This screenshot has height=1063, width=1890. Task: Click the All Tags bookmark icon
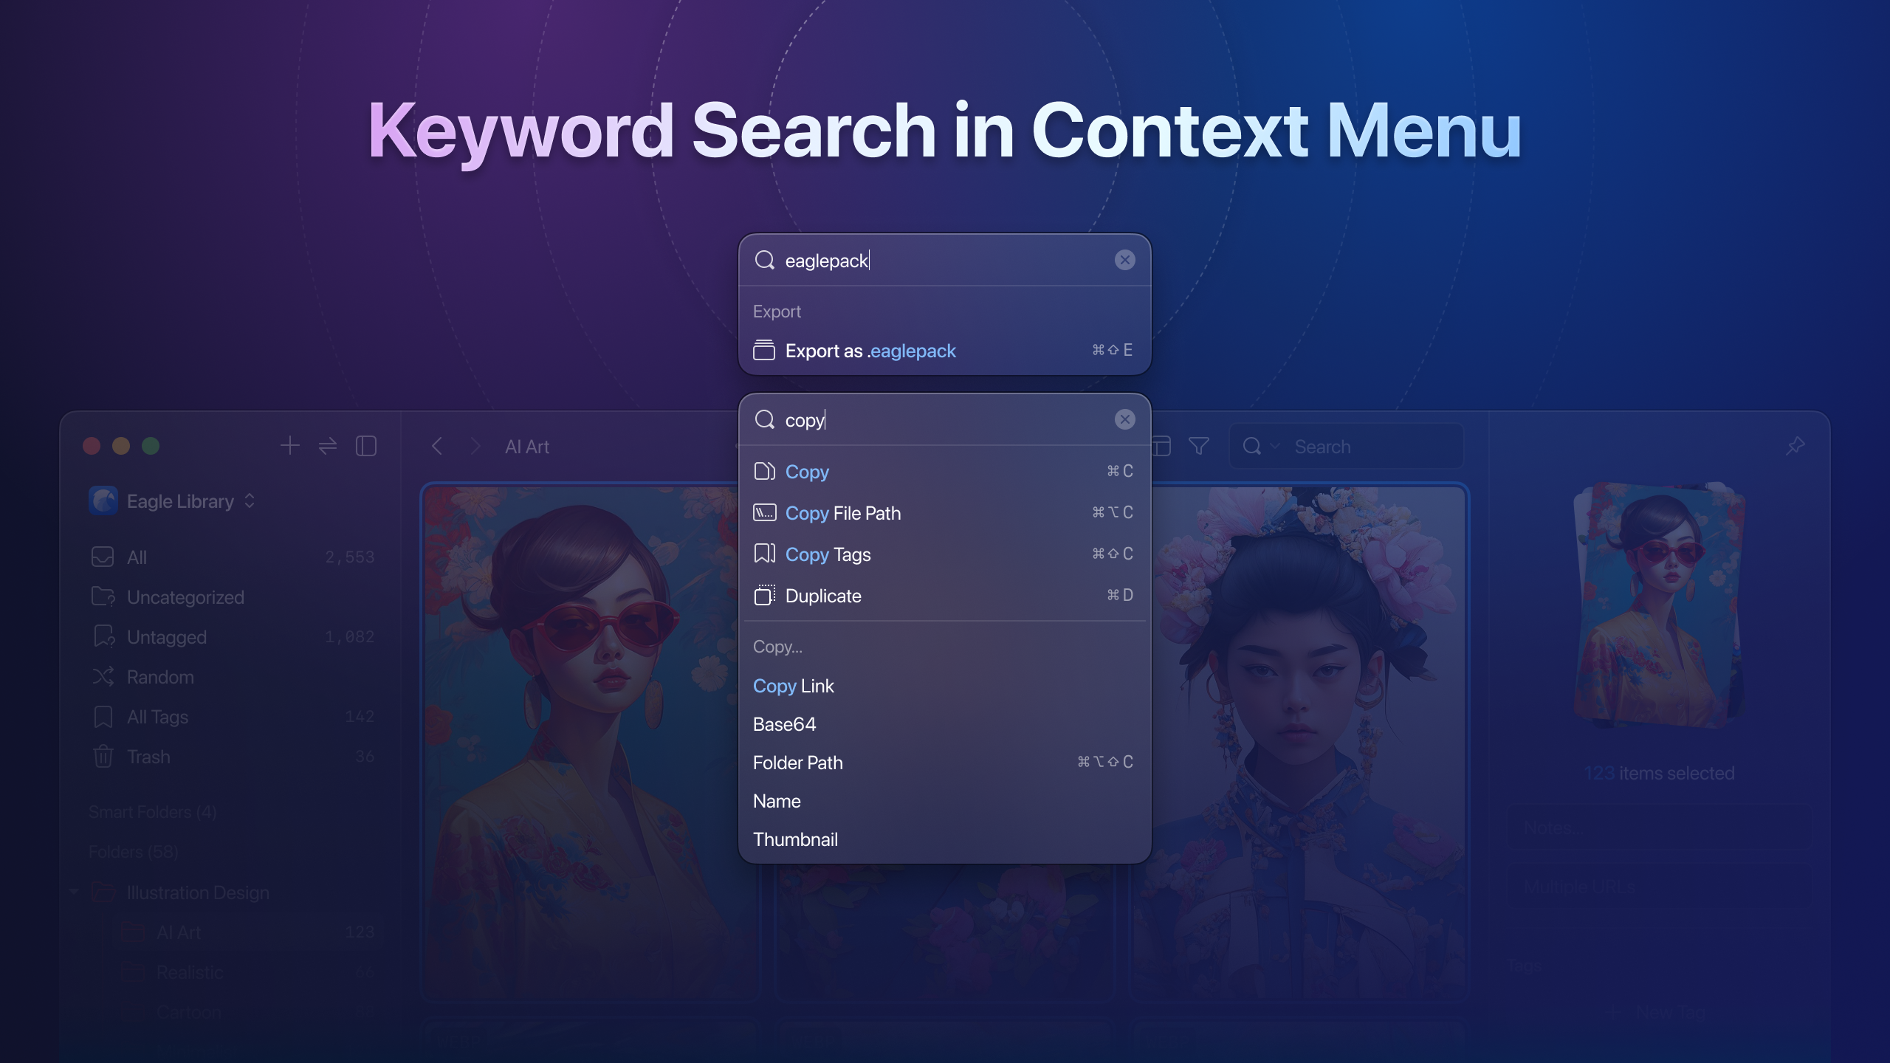[103, 716]
